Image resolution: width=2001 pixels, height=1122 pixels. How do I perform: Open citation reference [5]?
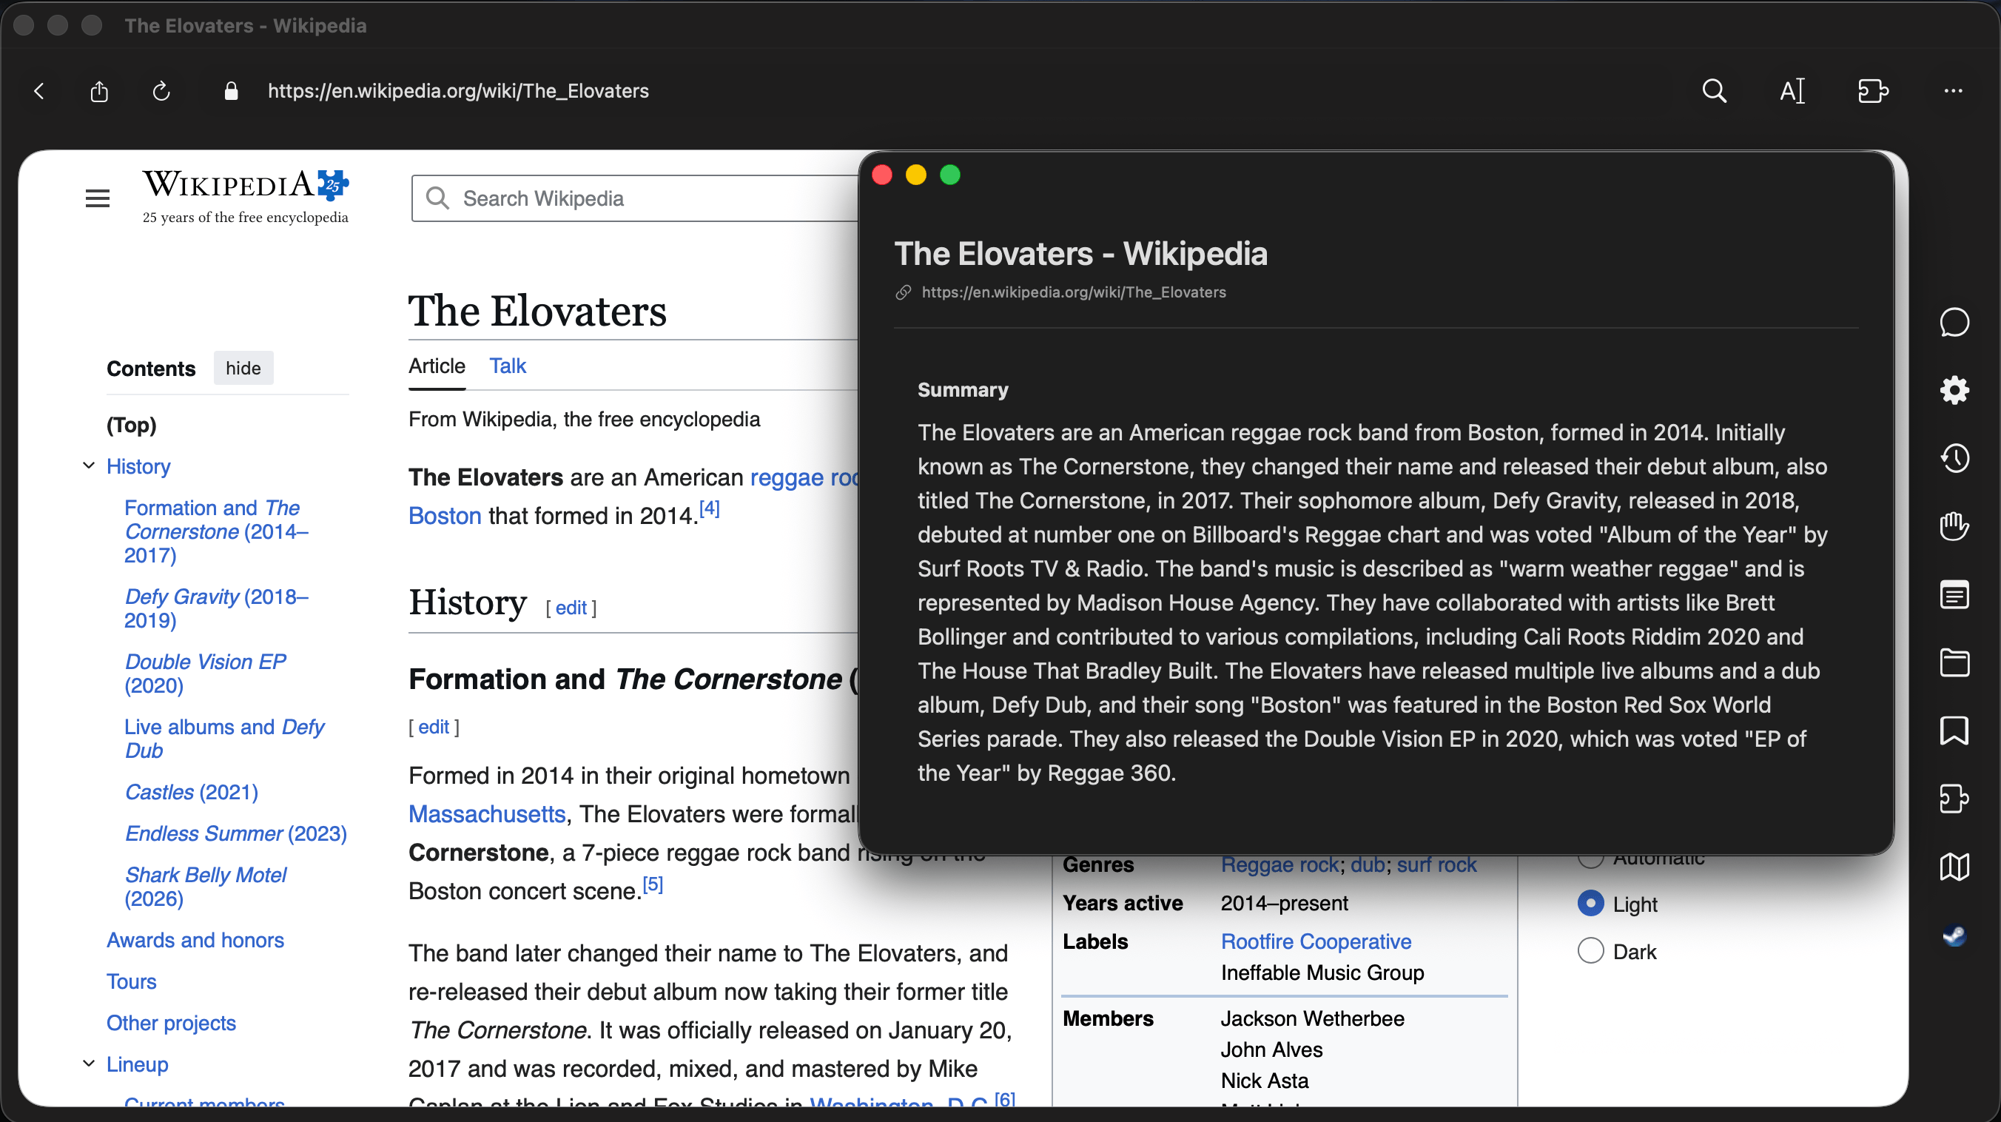pos(653,884)
